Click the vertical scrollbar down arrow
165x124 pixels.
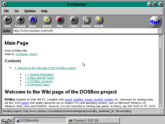click(161, 106)
